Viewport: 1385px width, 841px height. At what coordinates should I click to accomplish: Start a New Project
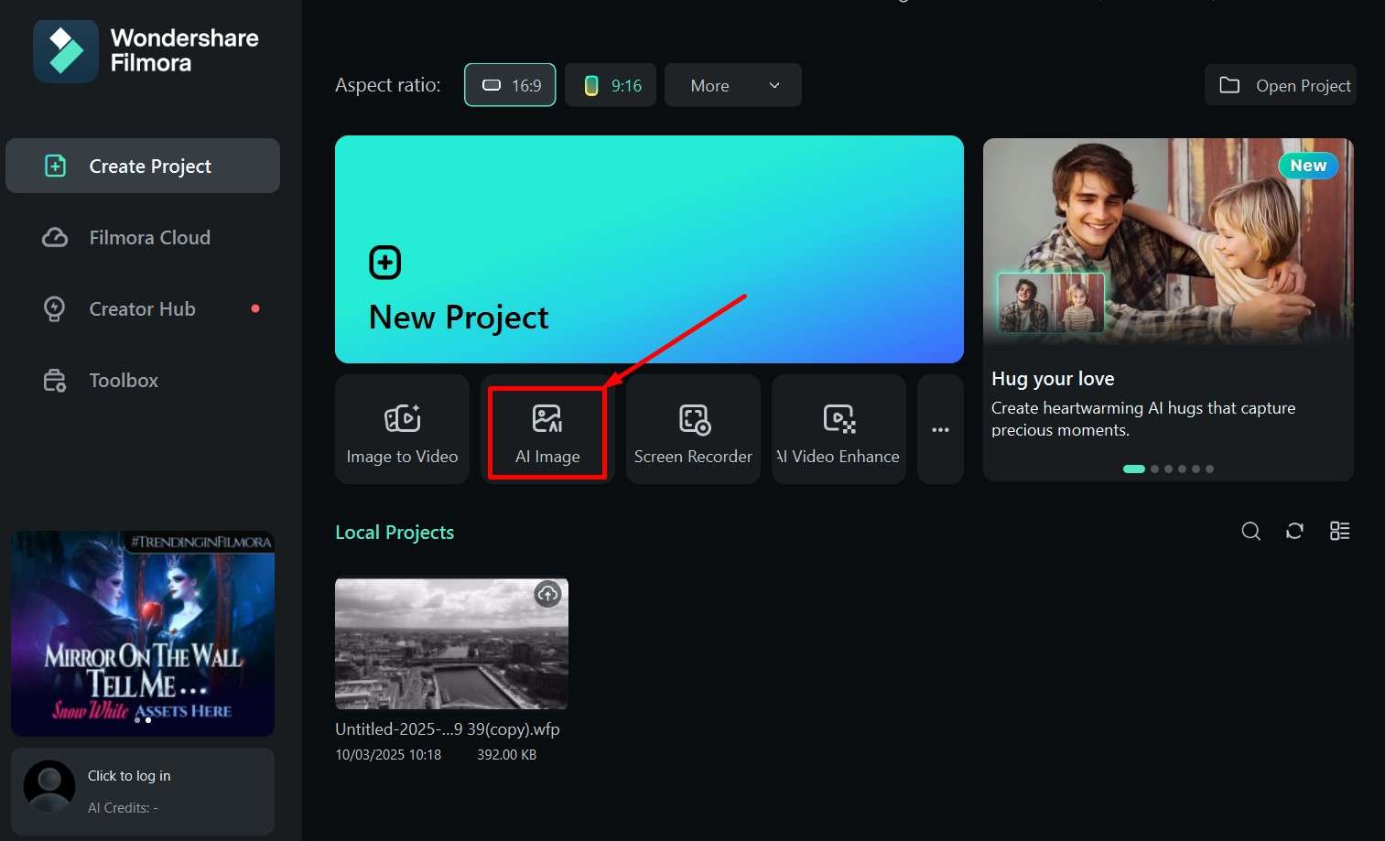click(x=649, y=249)
